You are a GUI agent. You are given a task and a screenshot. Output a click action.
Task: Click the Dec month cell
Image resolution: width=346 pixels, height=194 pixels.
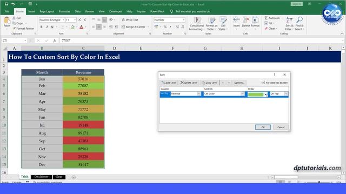click(x=42, y=164)
